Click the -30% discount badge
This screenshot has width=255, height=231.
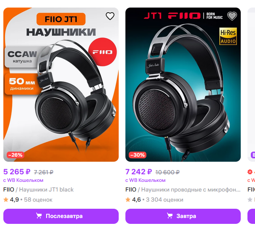pyautogui.click(x=138, y=155)
